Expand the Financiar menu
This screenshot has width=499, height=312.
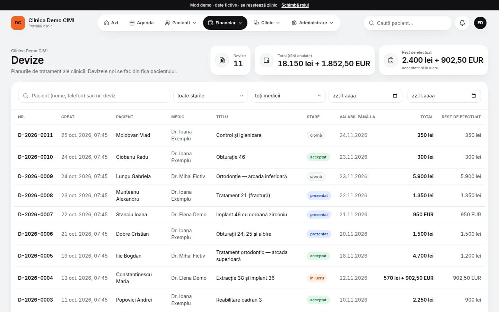[x=225, y=23]
